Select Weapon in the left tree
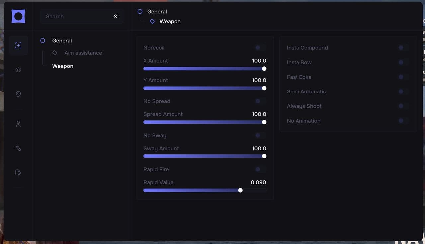This screenshot has width=425, height=244. tap(63, 66)
